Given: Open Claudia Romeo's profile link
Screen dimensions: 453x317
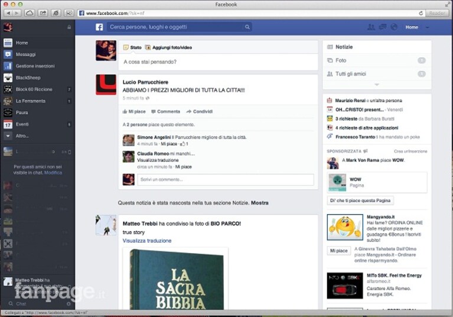Looking at the screenshot, I should (153, 154).
